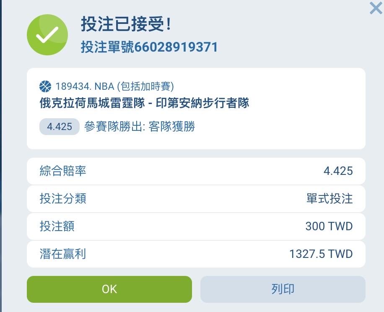384x312 pixels.
Task: Close the bet confirmation dialog
Action: [x=376, y=8]
